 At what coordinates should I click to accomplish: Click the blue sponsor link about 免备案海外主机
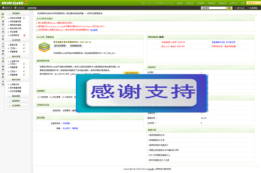coord(223,42)
